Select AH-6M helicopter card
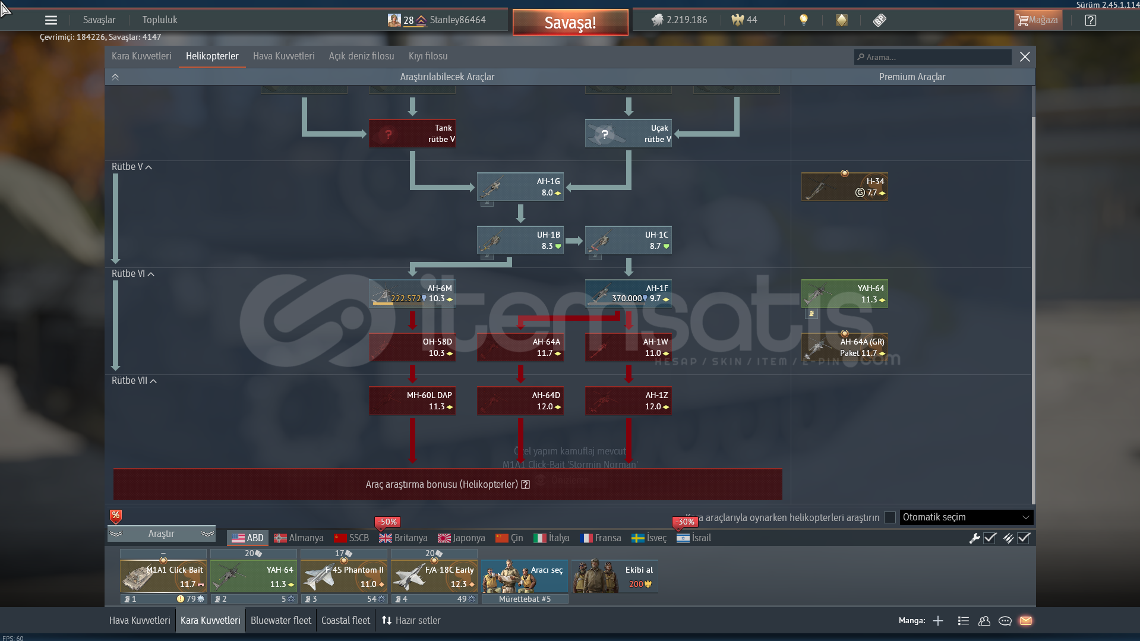The width and height of the screenshot is (1140, 641). click(412, 293)
